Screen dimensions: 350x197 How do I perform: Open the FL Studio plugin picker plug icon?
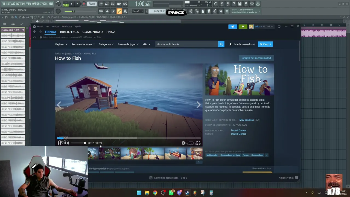point(209,11)
